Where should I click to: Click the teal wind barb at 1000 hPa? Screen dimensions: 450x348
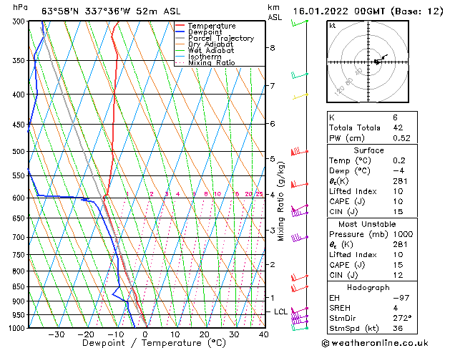pos(300,328)
